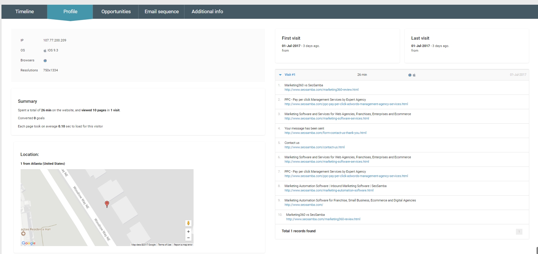Click the browser globe icon in Browsers row

point(45,60)
